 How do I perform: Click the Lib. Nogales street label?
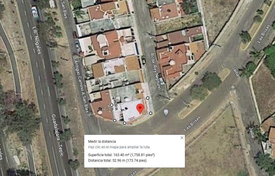pyautogui.click(x=37, y=40)
